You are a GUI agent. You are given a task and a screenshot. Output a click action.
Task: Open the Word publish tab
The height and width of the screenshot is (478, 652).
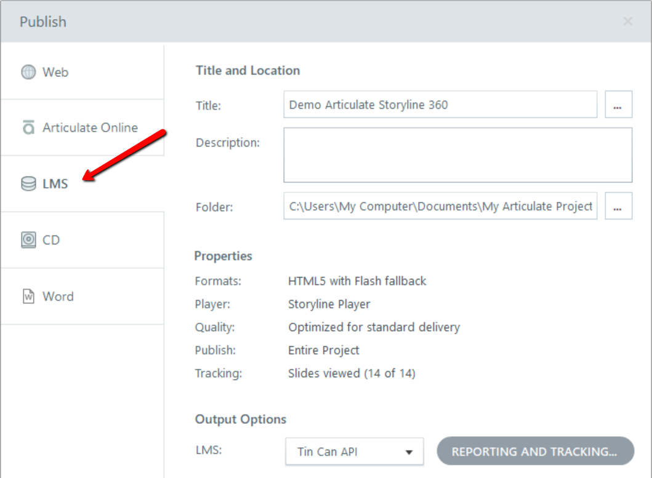point(83,297)
